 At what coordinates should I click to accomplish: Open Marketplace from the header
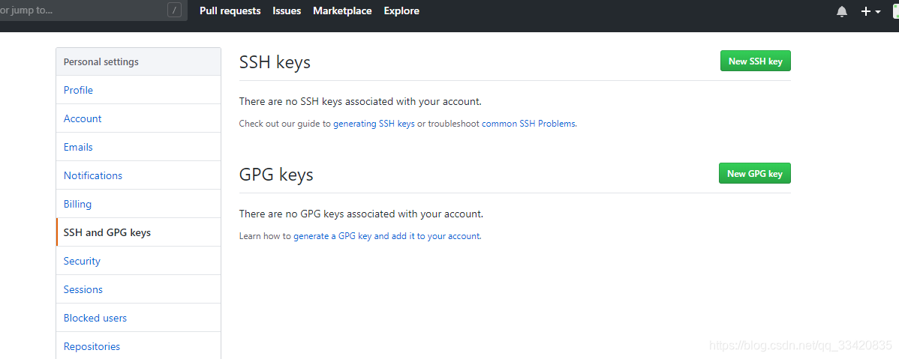point(342,11)
